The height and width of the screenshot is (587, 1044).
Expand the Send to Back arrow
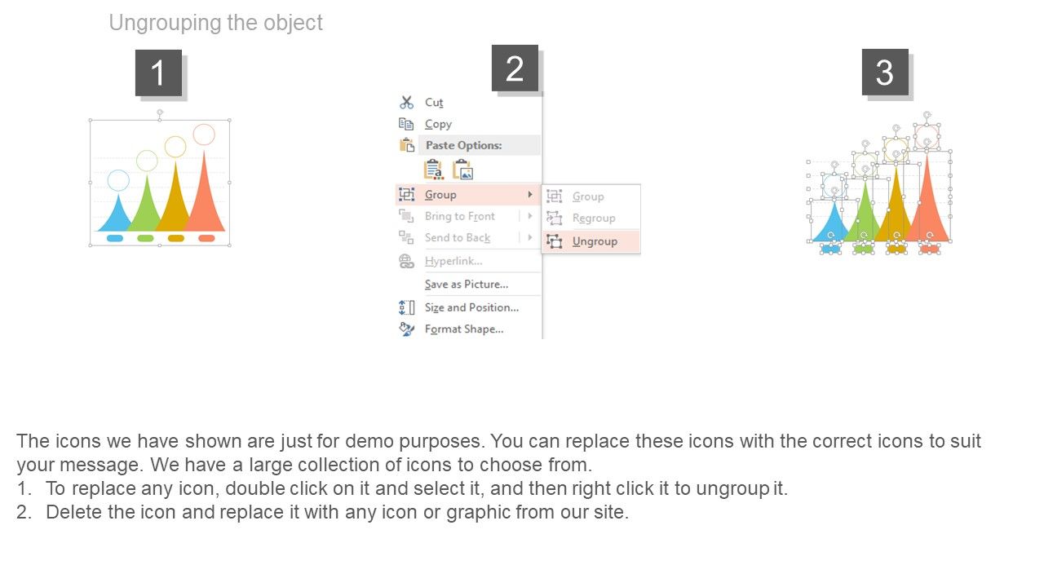(530, 237)
